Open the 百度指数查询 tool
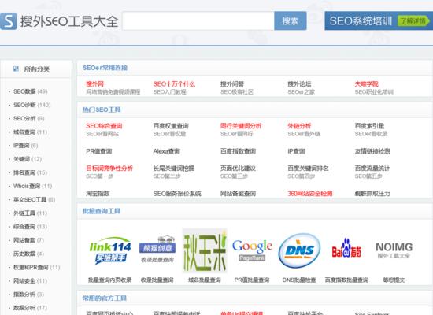This screenshot has height=315, width=433. pos(238,151)
